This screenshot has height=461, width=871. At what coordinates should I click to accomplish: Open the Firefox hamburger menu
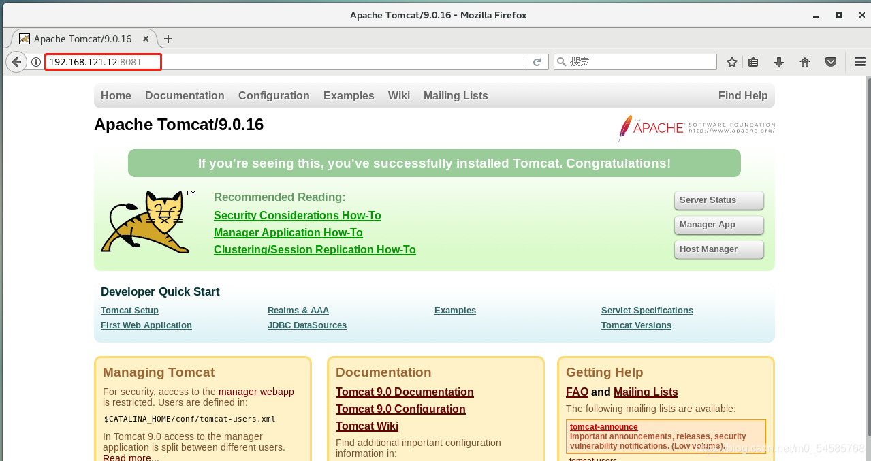click(x=859, y=62)
